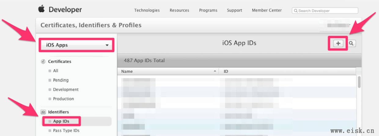Focus the Search Developer field
379x136 pixels.
coord(325,11)
